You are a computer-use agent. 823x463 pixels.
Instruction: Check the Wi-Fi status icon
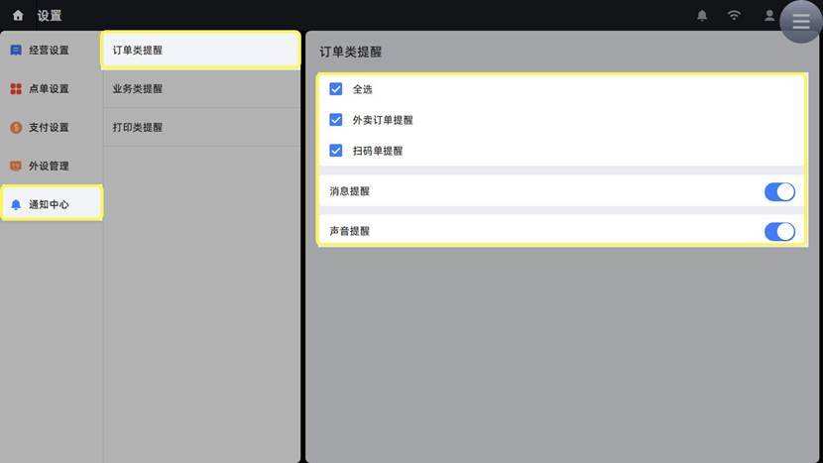point(734,15)
